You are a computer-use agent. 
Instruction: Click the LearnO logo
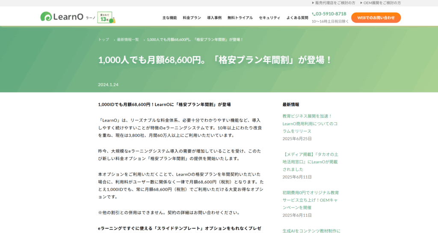pyautogui.click(x=62, y=17)
